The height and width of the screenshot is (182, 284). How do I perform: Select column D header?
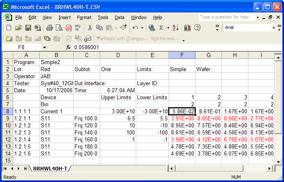pos(118,55)
